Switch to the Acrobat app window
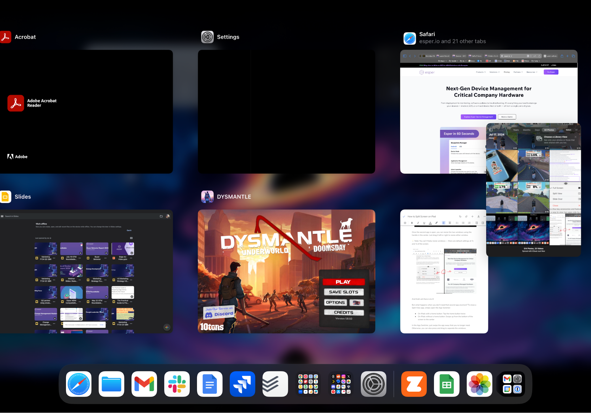Viewport: 591px width, 413px height. [x=86, y=111]
